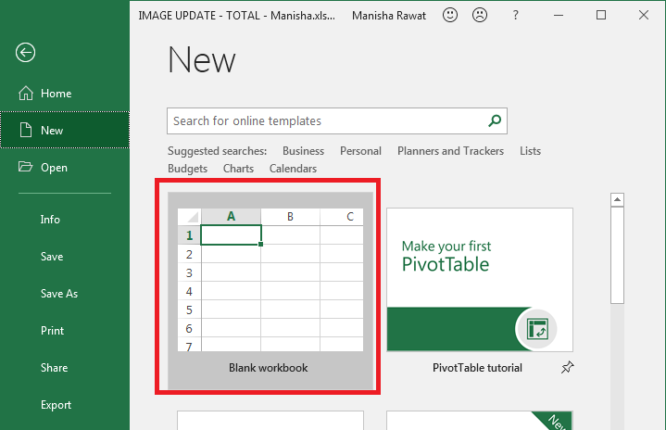Click the frown face feedback icon
The image size is (666, 430).
(480, 16)
